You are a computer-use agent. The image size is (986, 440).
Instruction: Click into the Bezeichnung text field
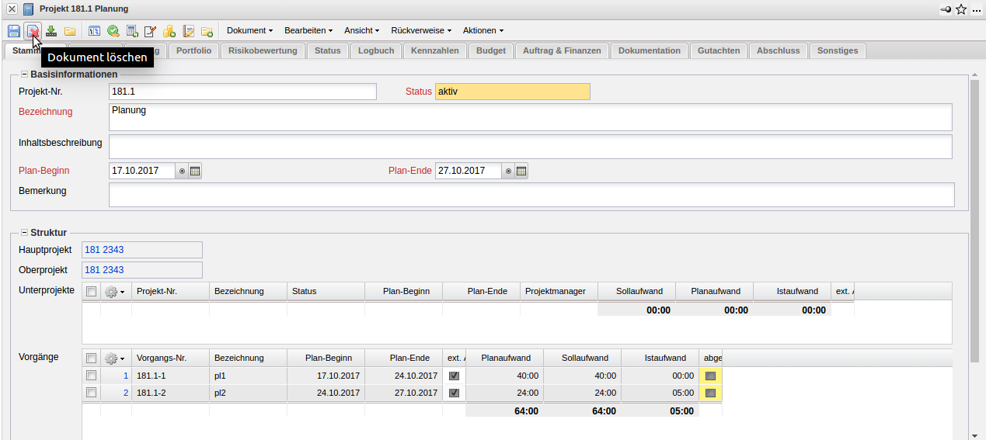tap(531, 117)
